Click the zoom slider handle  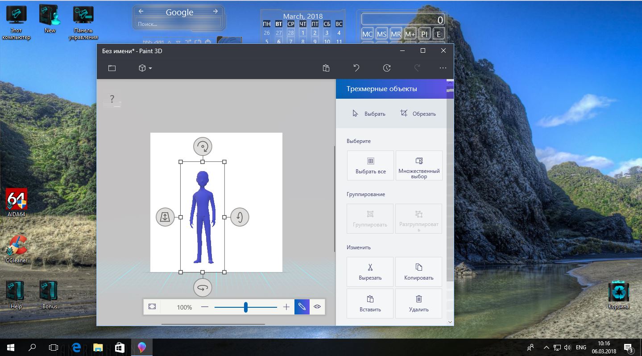click(x=245, y=307)
